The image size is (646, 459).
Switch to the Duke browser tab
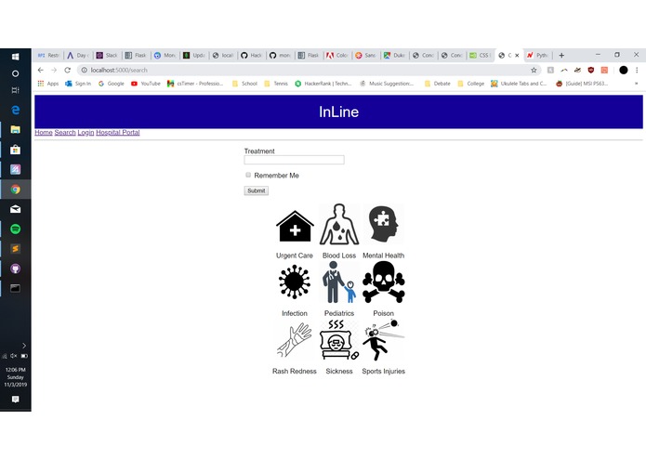click(x=394, y=55)
